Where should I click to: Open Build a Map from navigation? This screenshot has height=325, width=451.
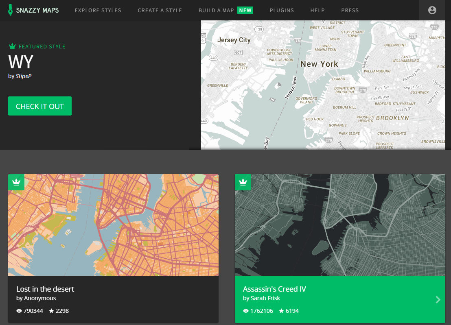tap(216, 10)
